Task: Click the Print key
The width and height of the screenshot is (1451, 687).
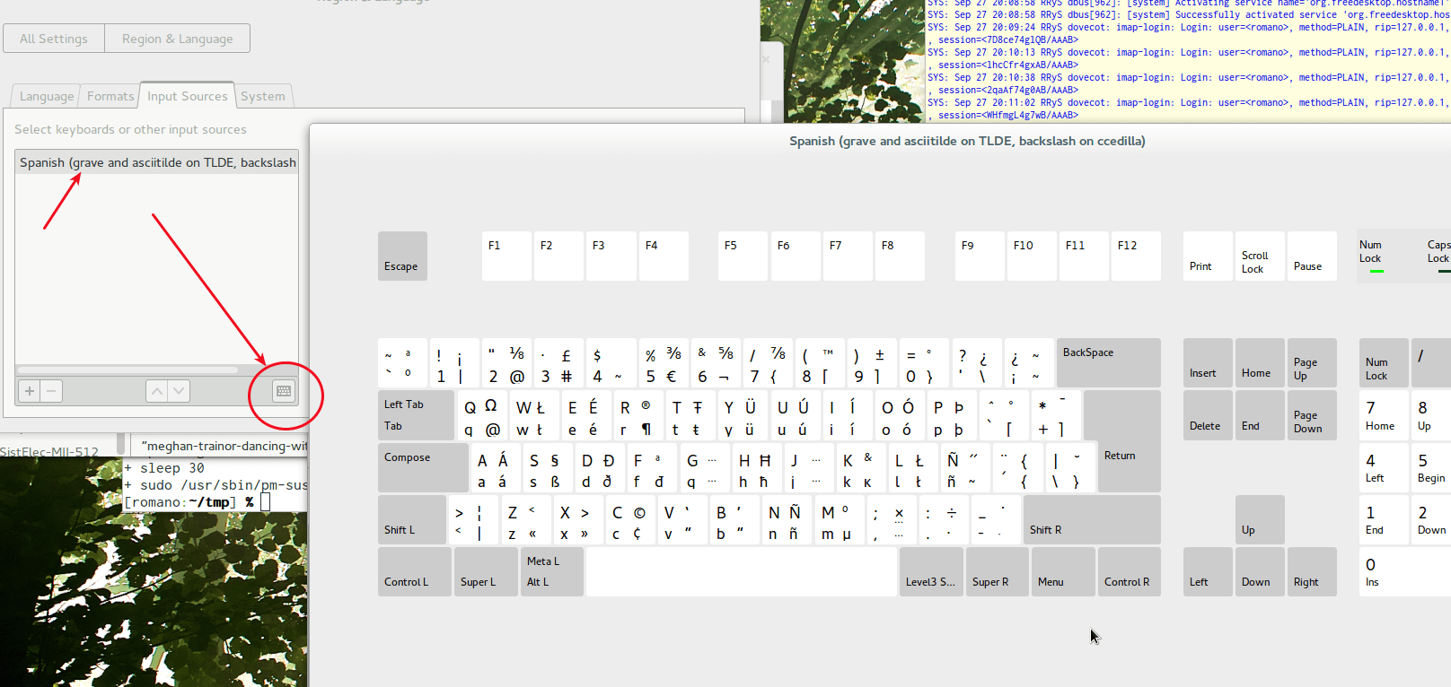Action: click(x=1208, y=256)
